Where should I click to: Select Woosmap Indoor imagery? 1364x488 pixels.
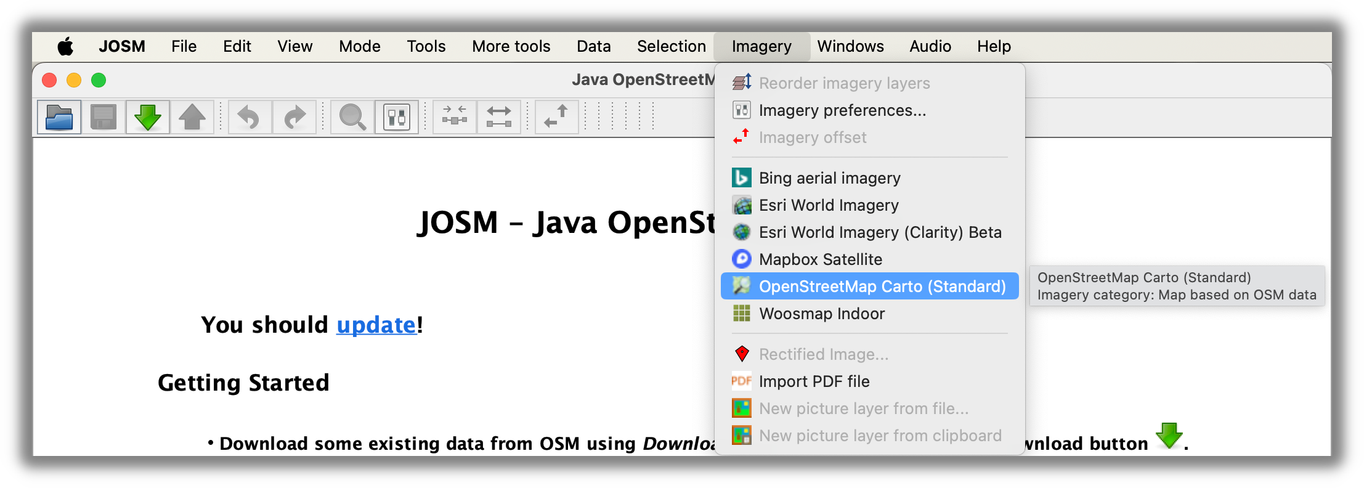coord(869,313)
